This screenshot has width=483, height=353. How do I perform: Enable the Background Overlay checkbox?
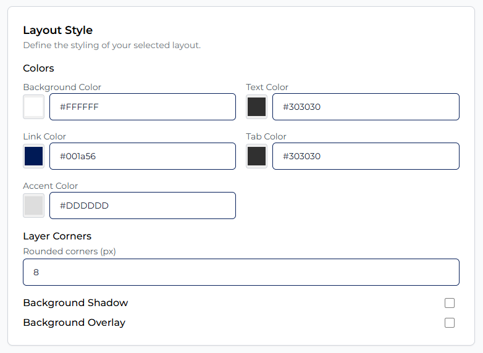(450, 323)
